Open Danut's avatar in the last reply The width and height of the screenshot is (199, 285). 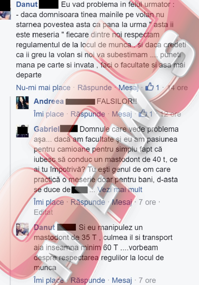22,229
